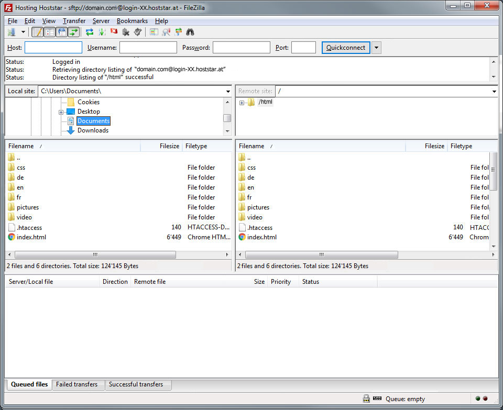The image size is (503, 410).
Task: Open the Transfer menu
Action: (74, 21)
